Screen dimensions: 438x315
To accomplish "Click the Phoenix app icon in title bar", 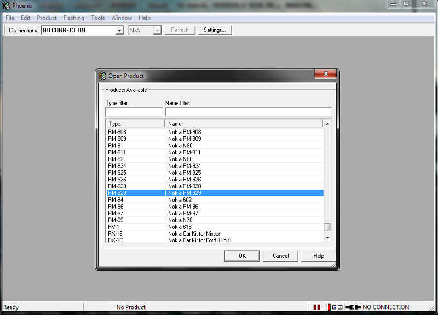I will coord(6,5).
